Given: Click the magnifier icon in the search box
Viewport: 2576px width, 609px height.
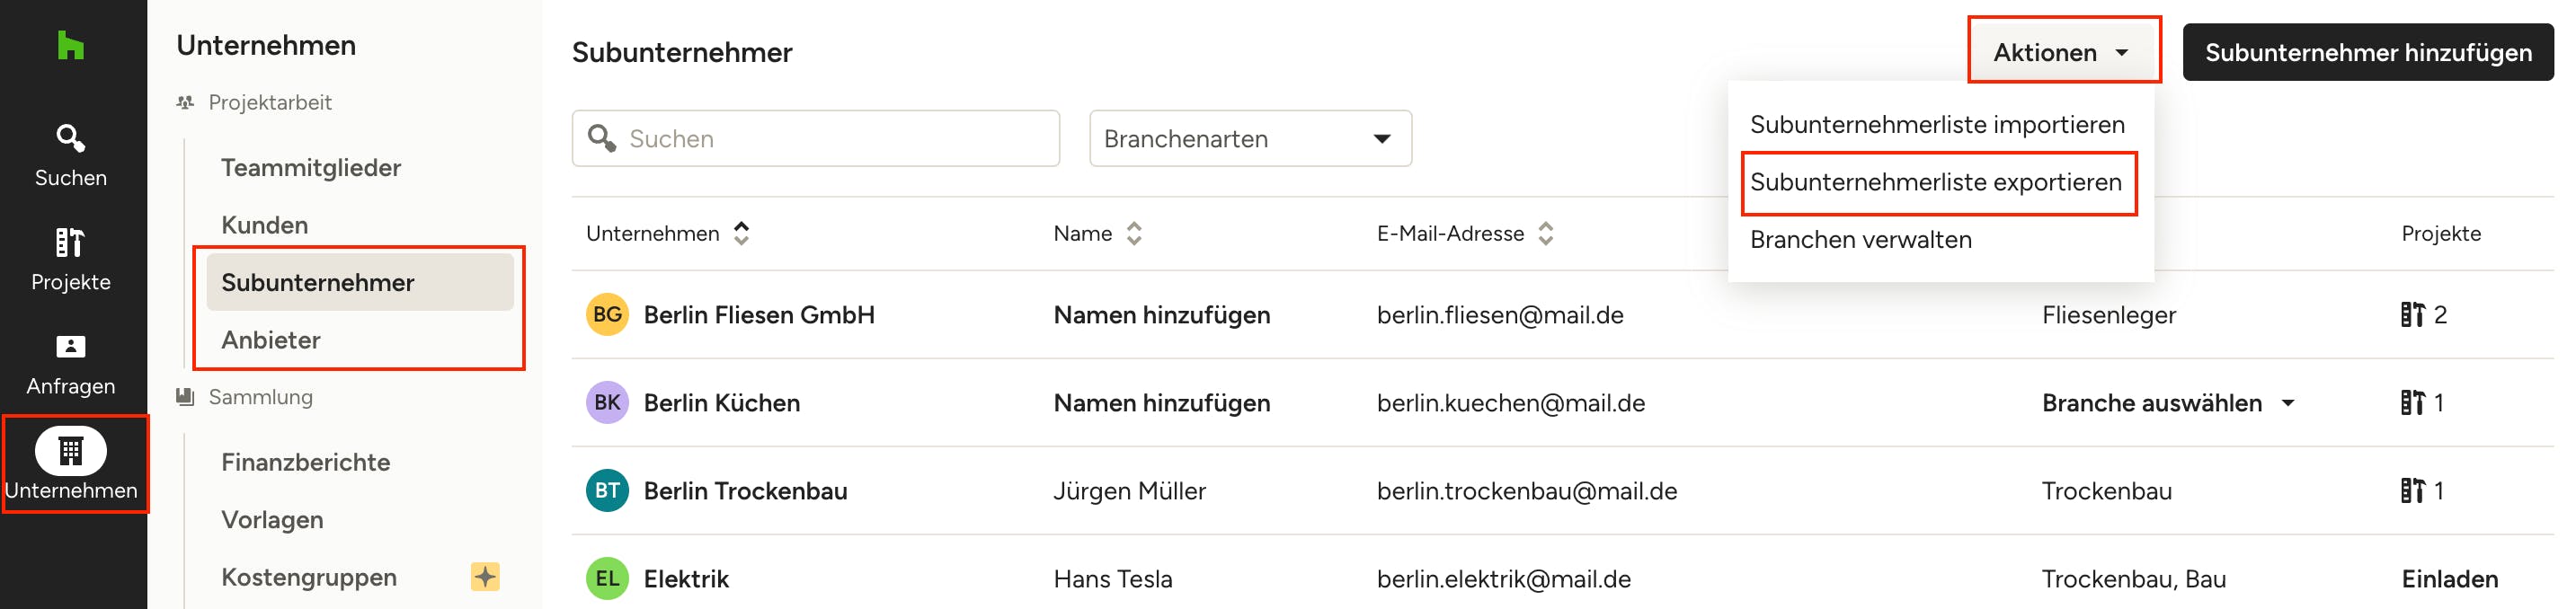Looking at the screenshot, I should tap(602, 138).
